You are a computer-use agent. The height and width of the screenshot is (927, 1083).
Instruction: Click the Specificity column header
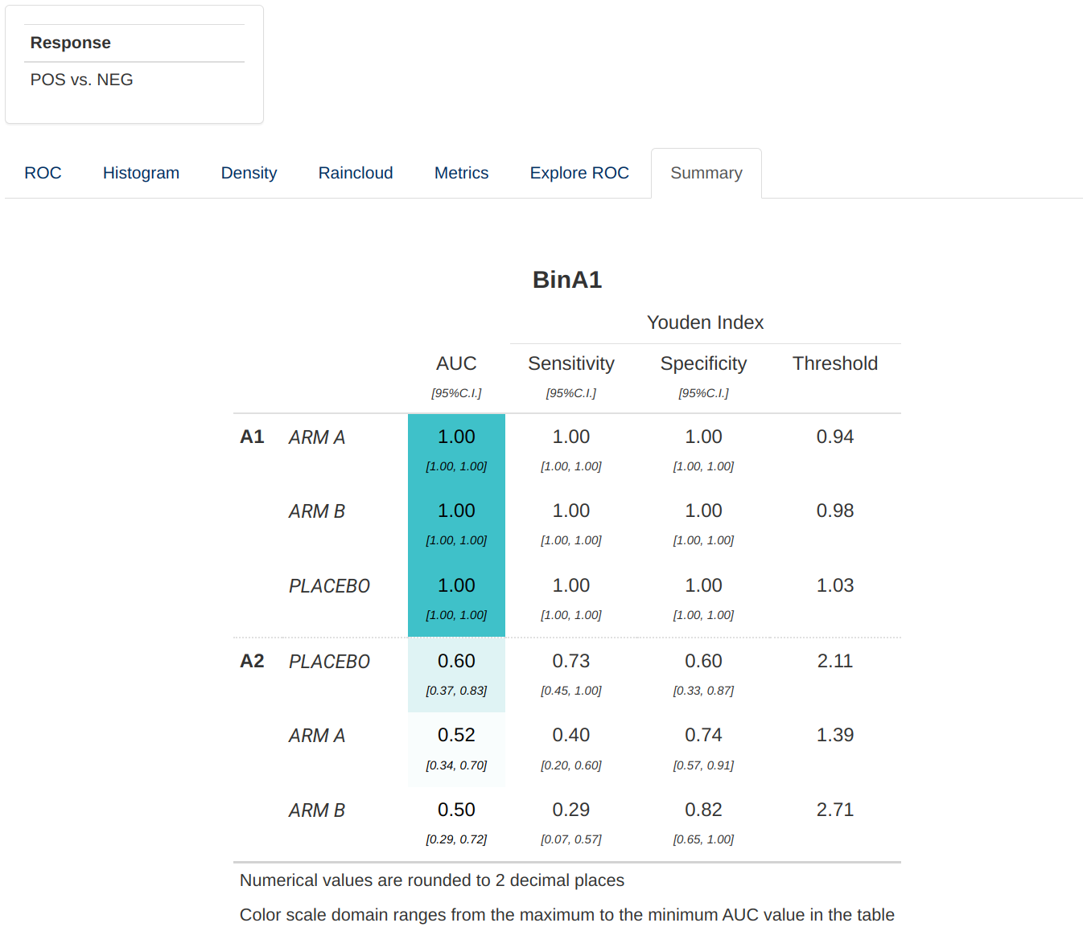703,363
